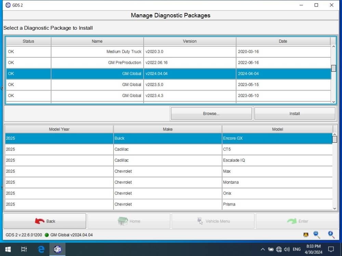Viewport: 342px width, 256px height.
Task: Click package list scrollbar down arrow
Action: point(333,102)
